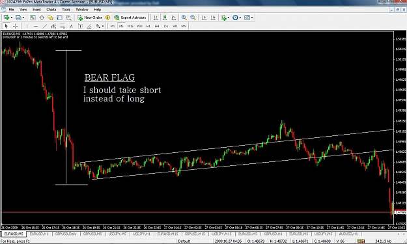Viewport: 407px width, 244px height.
Task: Click the connection status bars icon
Action: pyautogui.click(x=361, y=241)
